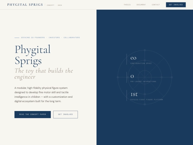Image resolution: width=193 pixels, height=145 pixels.
Task: Click the Get Involved button in header
Action: click(x=176, y=5)
